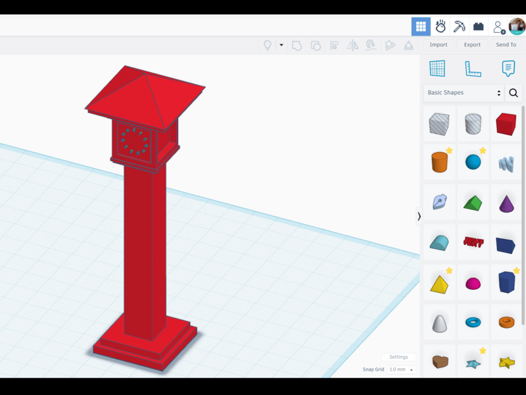
Task: Pick the dark blue Wedge shape
Action: 506,245
